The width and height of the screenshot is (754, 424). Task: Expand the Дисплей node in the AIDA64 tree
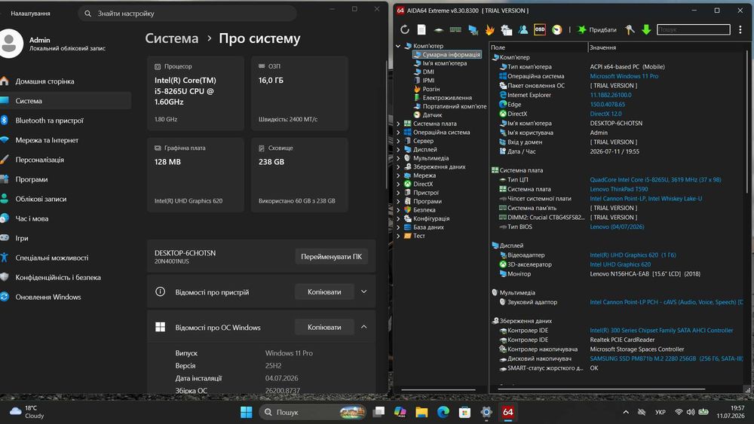(x=398, y=150)
